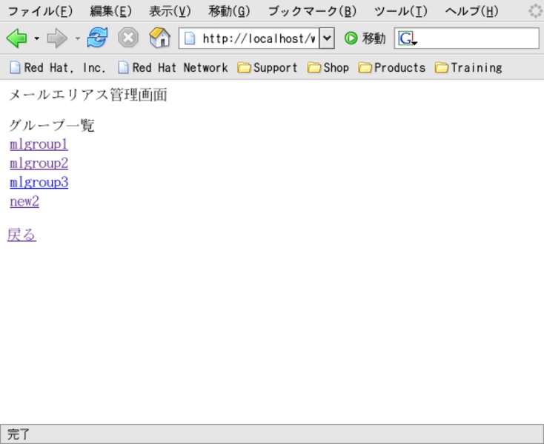Viewport: 544px width, 444px height.
Task: Go to the Home page icon
Action: click(x=159, y=38)
